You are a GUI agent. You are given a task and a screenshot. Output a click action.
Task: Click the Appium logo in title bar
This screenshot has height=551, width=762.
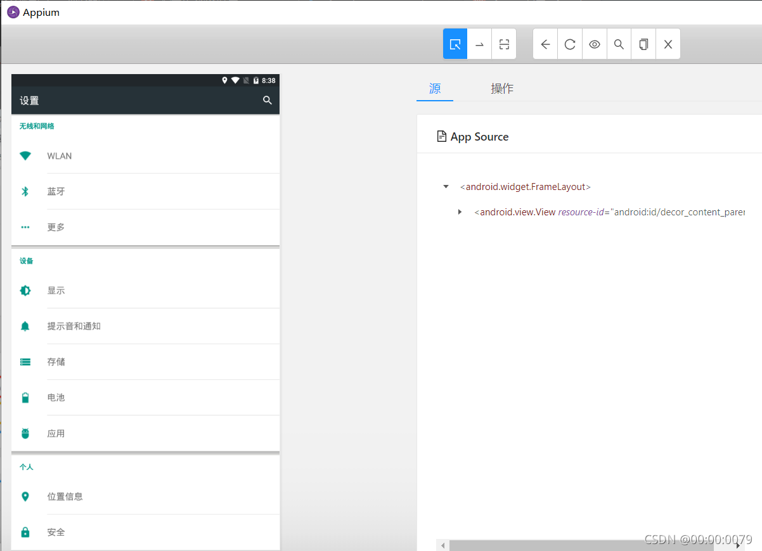(13, 12)
